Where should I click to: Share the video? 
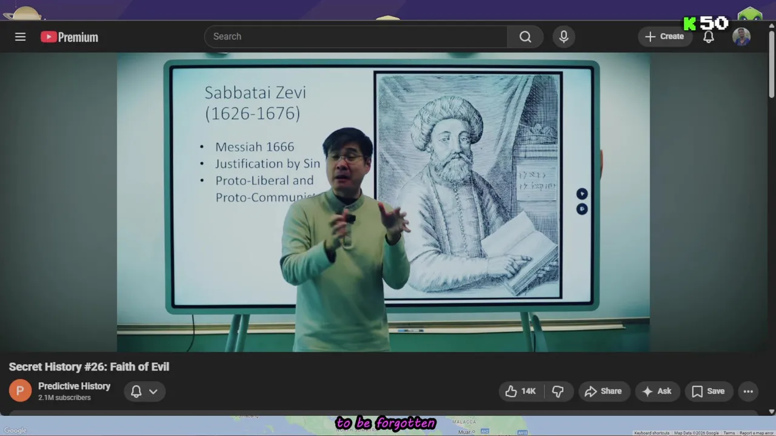(x=603, y=391)
